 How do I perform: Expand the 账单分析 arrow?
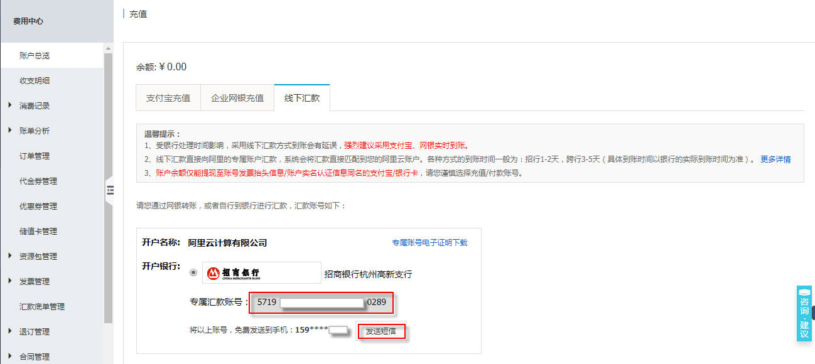(11, 130)
